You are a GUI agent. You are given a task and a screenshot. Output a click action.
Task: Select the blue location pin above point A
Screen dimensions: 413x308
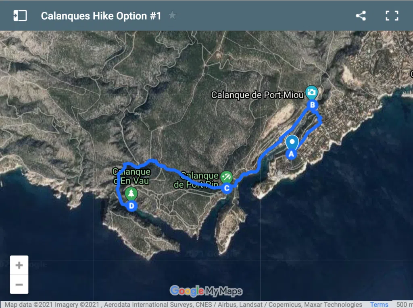[x=292, y=143]
